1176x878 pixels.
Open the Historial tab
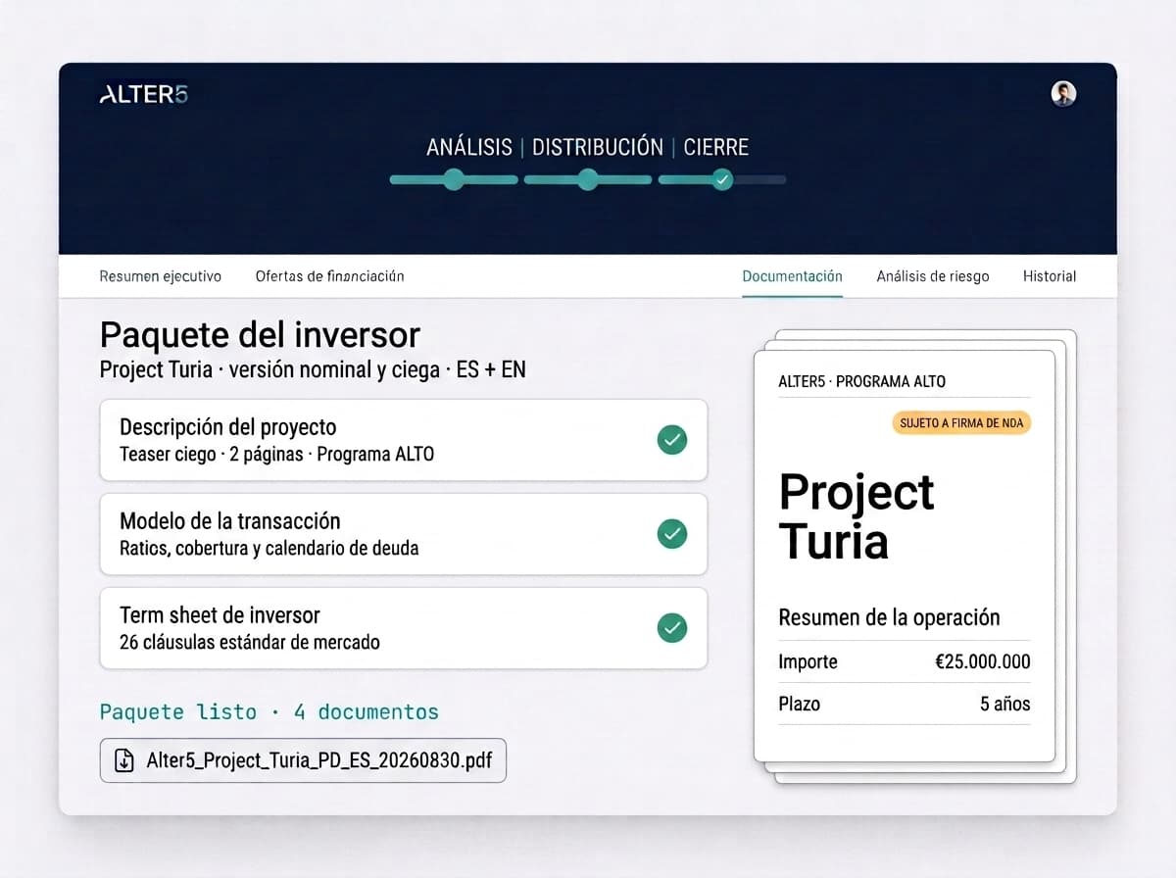point(1050,276)
